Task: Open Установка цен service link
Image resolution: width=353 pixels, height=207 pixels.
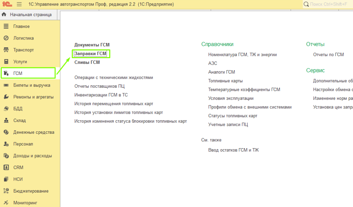Action: pos(333,107)
